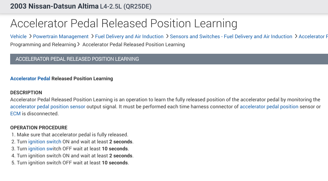Open the Vehicle breadcrumb link

(18, 37)
